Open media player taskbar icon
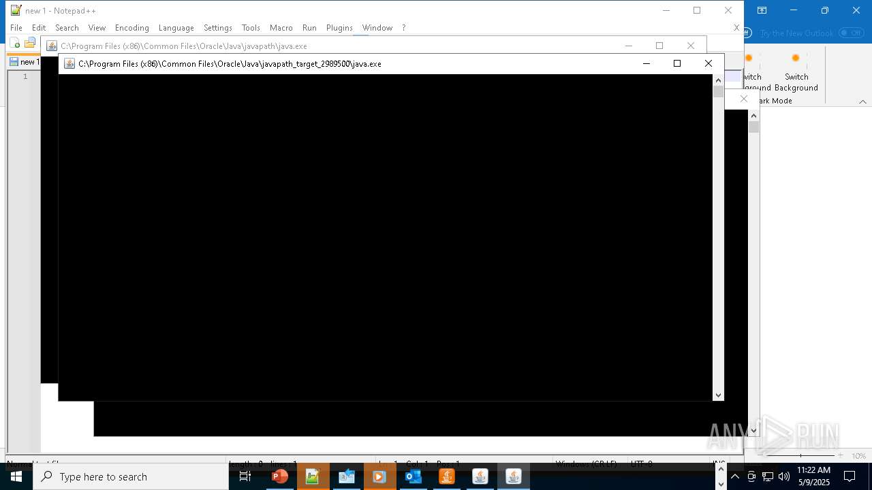The image size is (872, 490). tap(379, 477)
